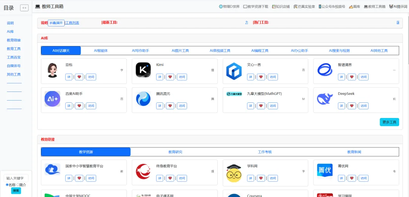
Task: Favorite 终身教育平台 with its heart icon
Action: pyautogui.click(x=170, y=178)
